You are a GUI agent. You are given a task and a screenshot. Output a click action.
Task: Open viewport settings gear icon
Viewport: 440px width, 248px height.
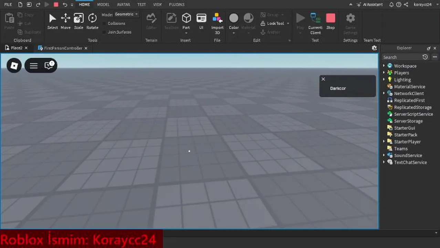[x=374, y=48]
